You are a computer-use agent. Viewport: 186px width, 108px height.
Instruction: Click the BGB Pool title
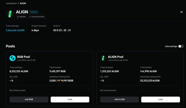coord(24,57)
